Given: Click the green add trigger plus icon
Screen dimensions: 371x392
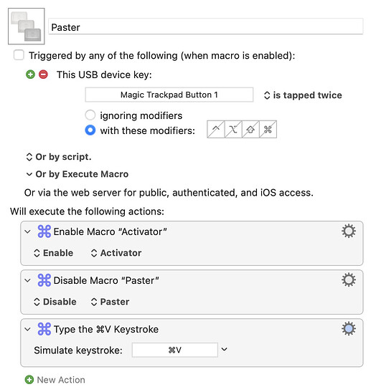Looking at the screenshot, I should coord(30,75).
